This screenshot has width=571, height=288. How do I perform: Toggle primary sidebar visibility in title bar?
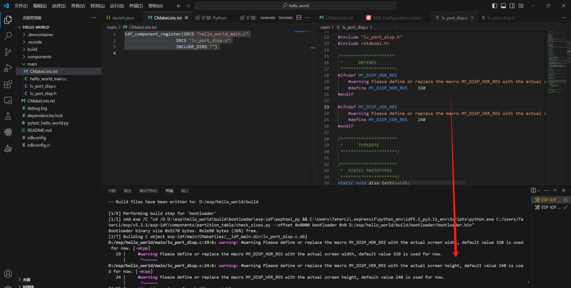pos(494,6)
